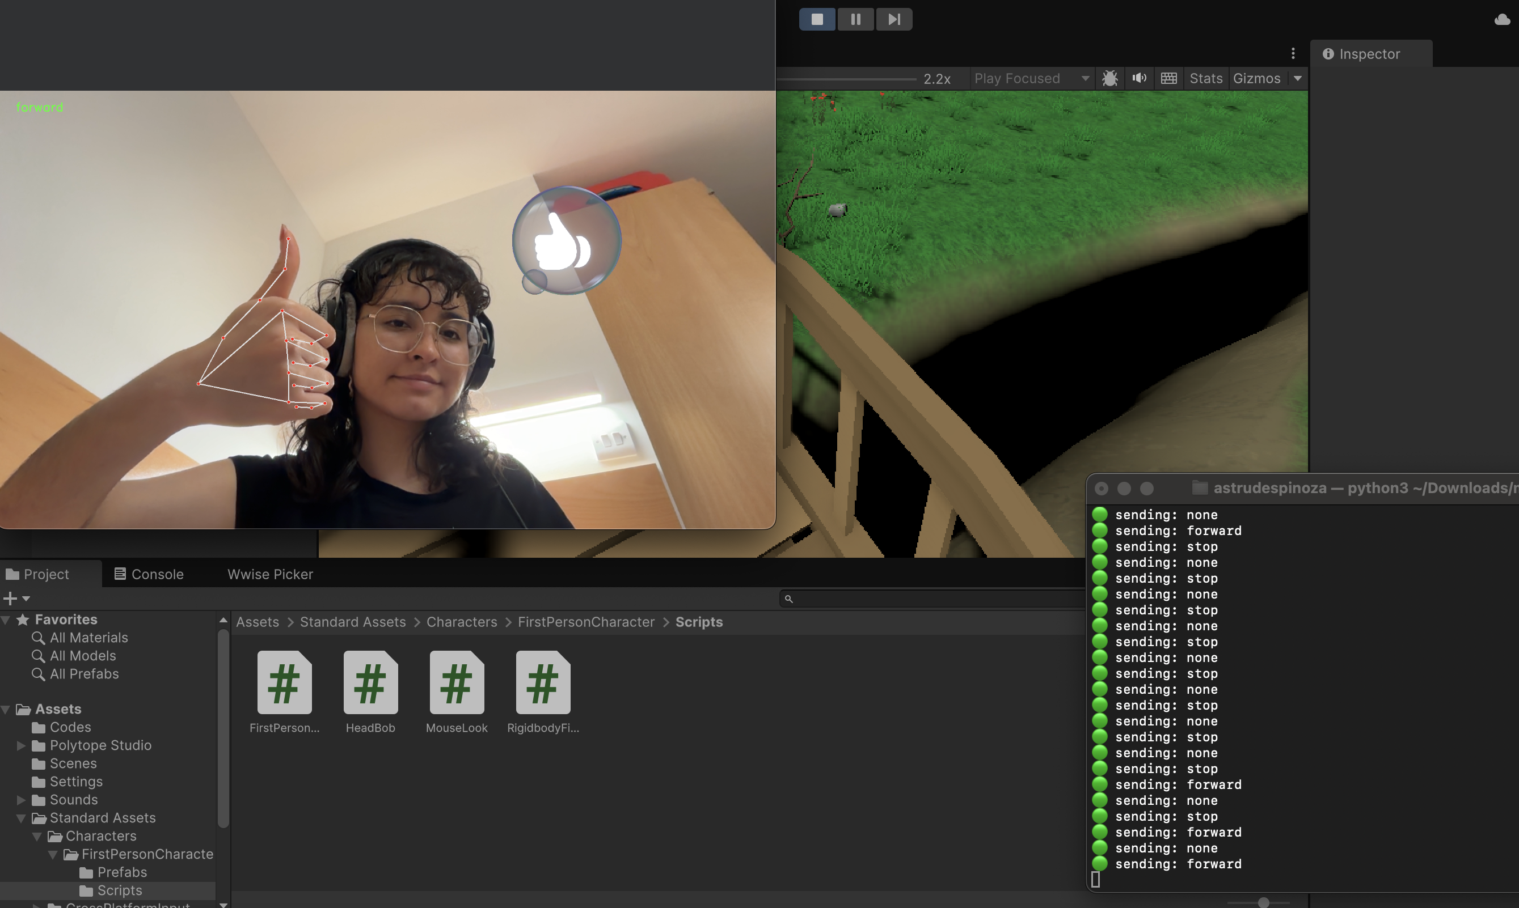Image resolution: width=1519 pixels, height=908 pixels.
Task: Stop play mode with the Play button
Action: click(817, 19)
